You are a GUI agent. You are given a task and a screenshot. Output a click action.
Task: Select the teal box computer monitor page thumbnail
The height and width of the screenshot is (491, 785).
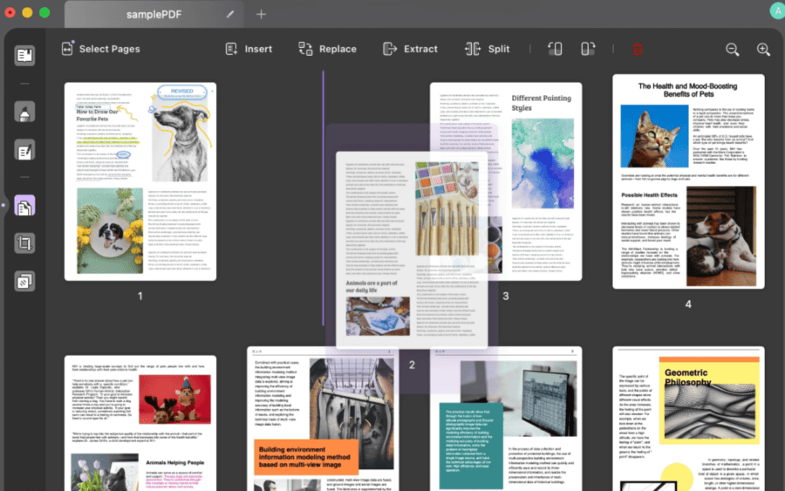(x=506, y=420)
